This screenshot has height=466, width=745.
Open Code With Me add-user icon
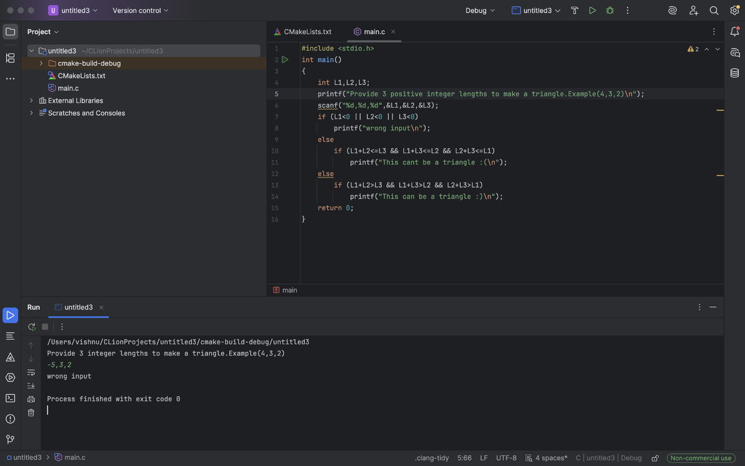pyautogui.click(x=694, y=11)
